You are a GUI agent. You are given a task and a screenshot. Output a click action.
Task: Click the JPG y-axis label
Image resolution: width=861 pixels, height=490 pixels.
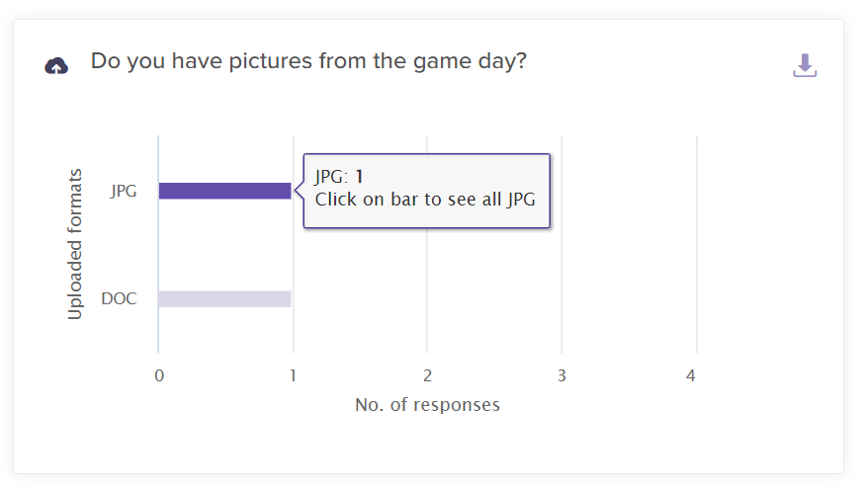pos(124,192)
